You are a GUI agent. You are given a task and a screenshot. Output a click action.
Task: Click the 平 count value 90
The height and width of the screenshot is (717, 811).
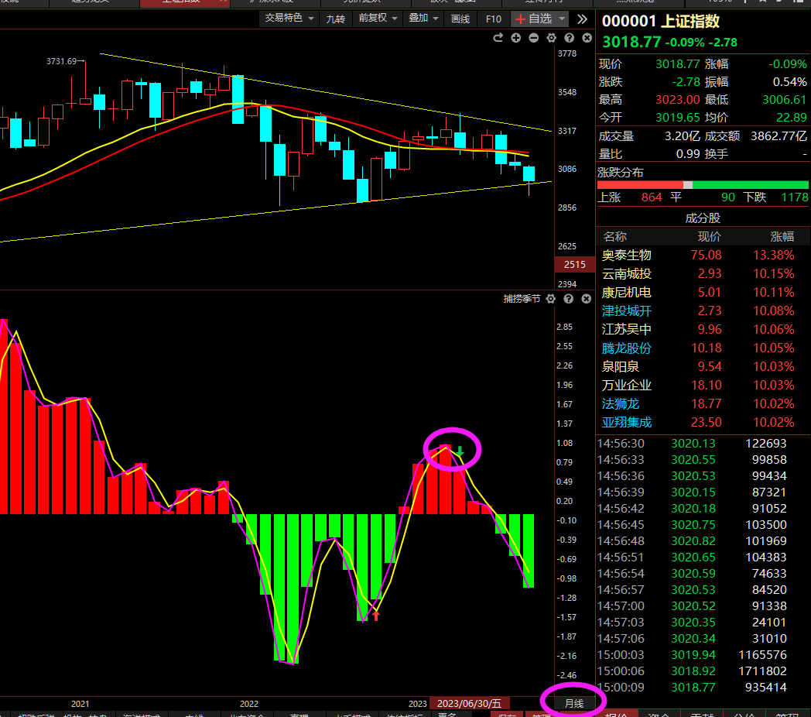point(728,197)
